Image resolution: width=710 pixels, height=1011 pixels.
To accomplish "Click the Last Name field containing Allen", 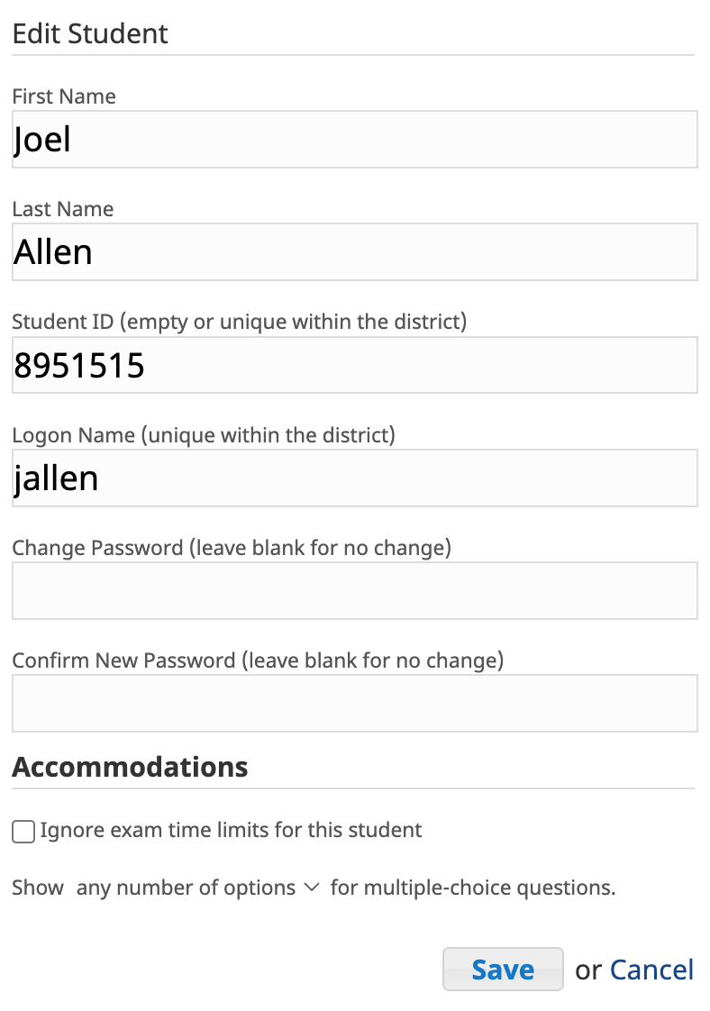I will click(x=355, y=252).
